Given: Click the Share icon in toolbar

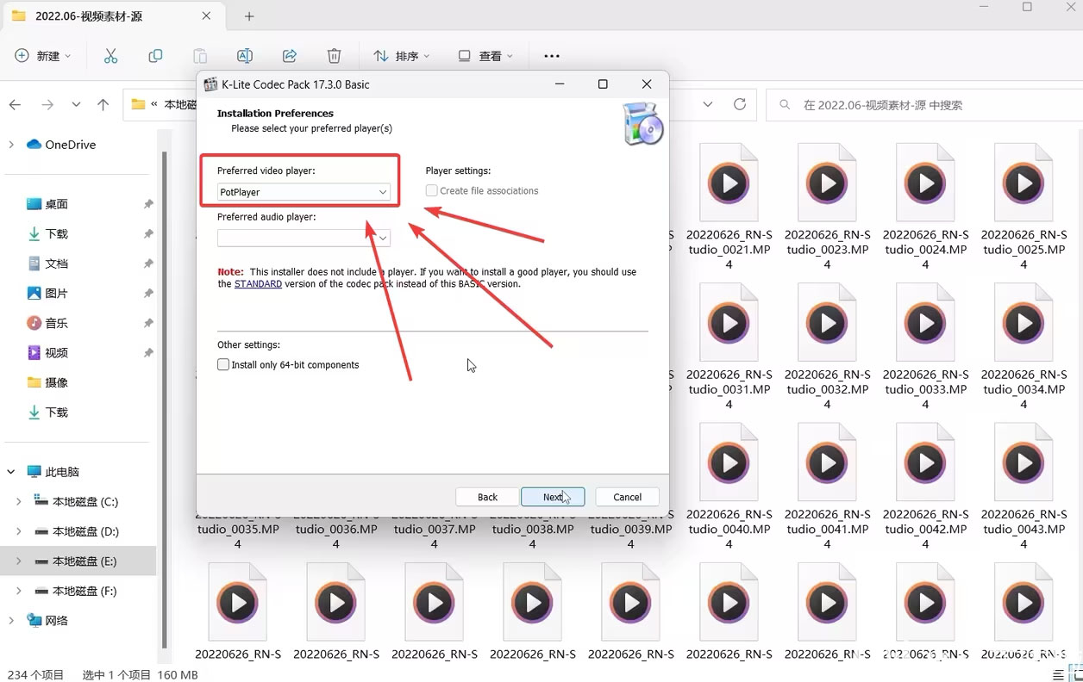Looking at the screenshot, I should 290,56.
